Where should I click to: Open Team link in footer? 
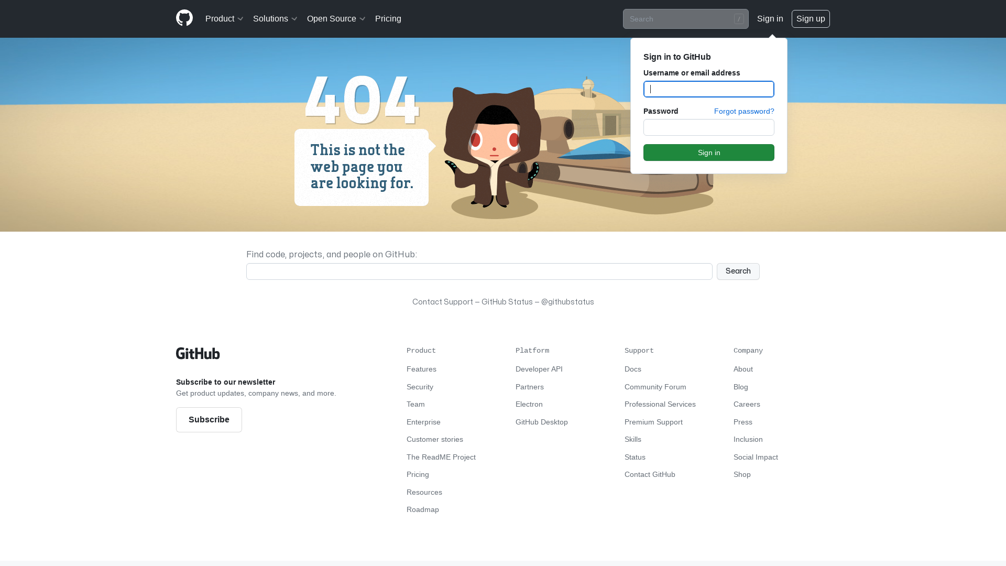[x=415, y=404]
